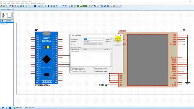Start the simulation play button
Viewport: 194px width, 109px height.
3,108
